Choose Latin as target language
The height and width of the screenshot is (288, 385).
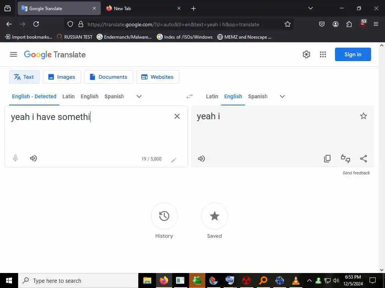tap(212, 96)
